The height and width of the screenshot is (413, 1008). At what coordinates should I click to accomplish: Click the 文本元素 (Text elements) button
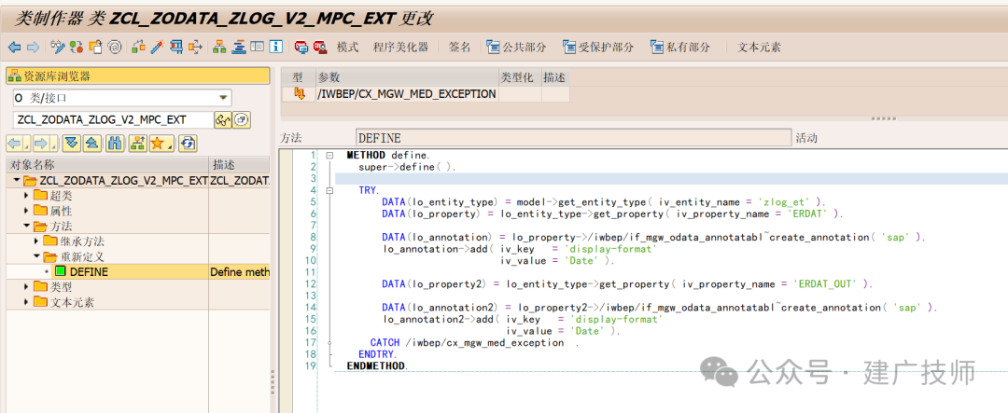[x=759, y=47]
